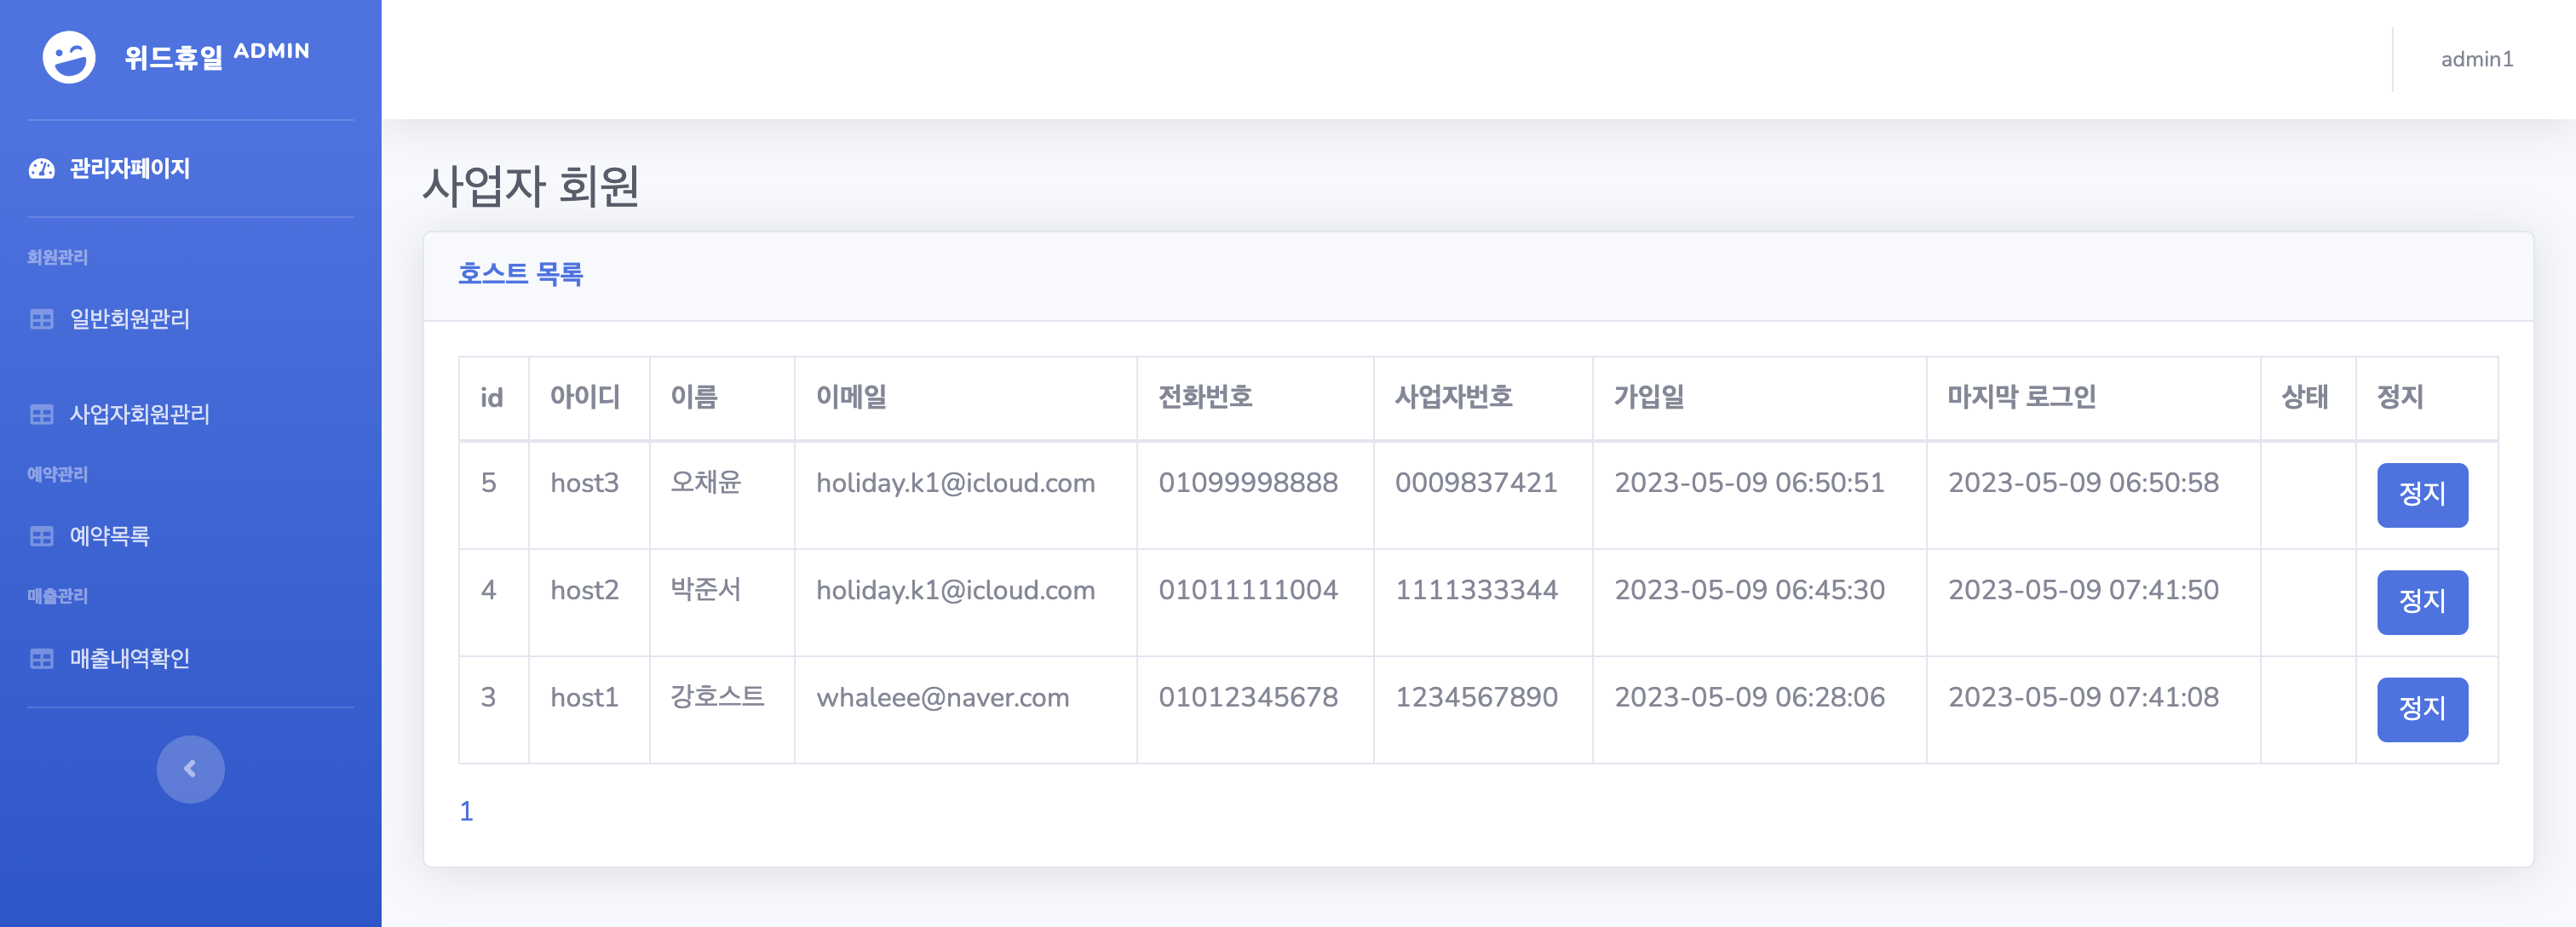Click last login 2023-05-09 07:41:08
The image size is (2576, 927).
pos(2083,697)
